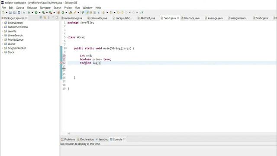Viewport: 277px width, 156px height.
Task: Collapse All in Package Explorer
Action: click(41, 18)
